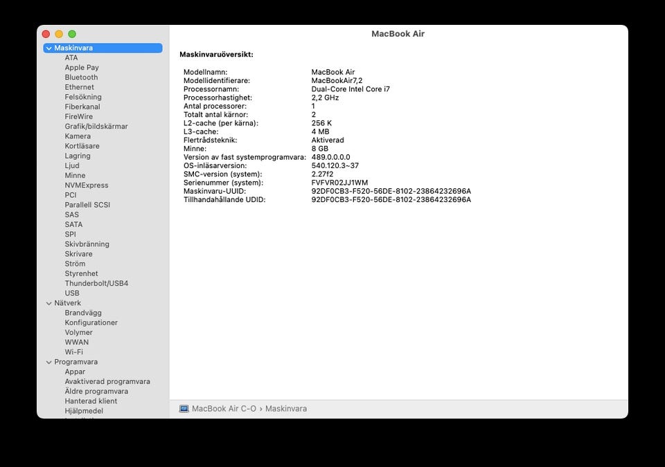
Task: Click the 2,2 GHz processor speed
Action: coord(325,98)
